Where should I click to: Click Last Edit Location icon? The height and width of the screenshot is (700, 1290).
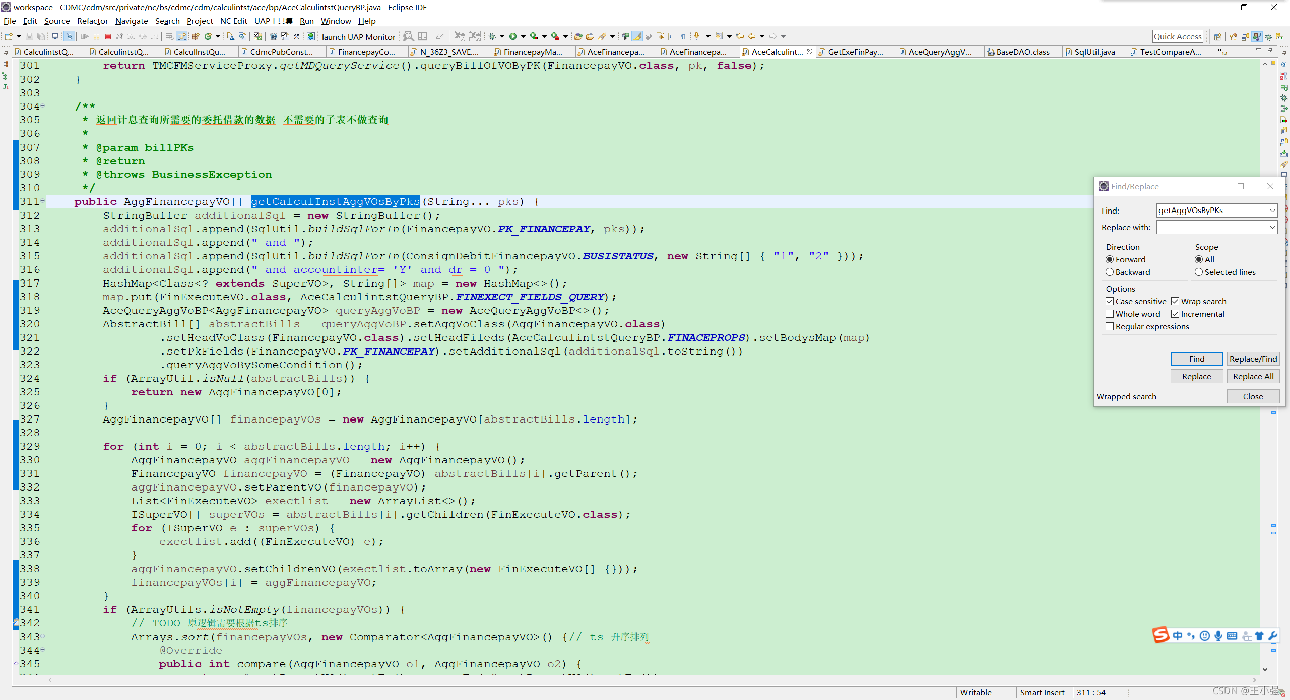tap(739, 36)
